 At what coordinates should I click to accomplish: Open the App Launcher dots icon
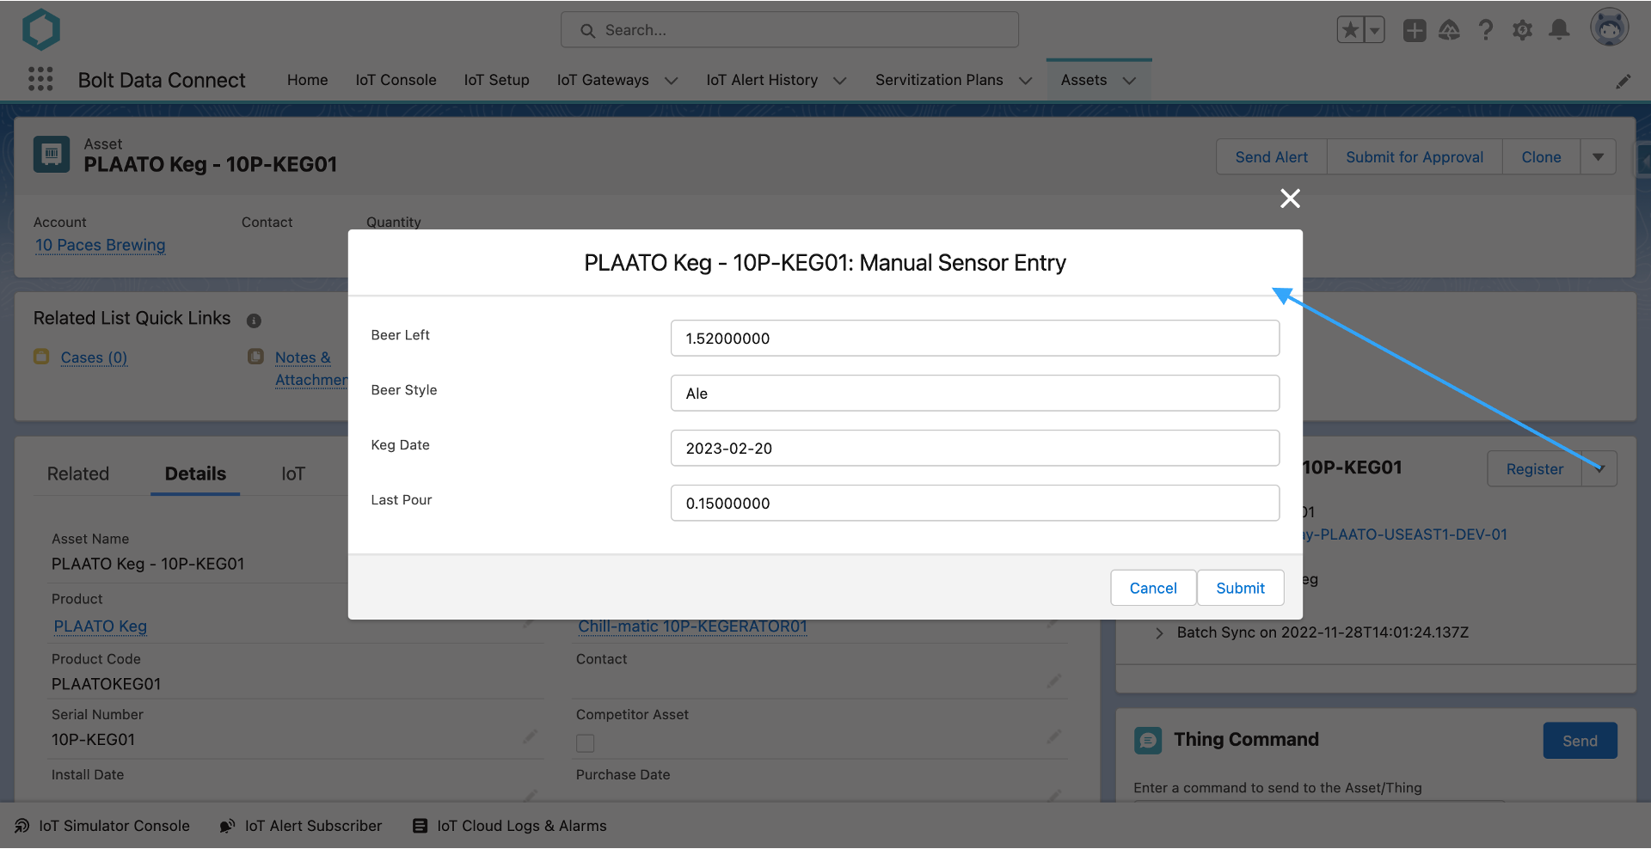(x=40, y=79)
